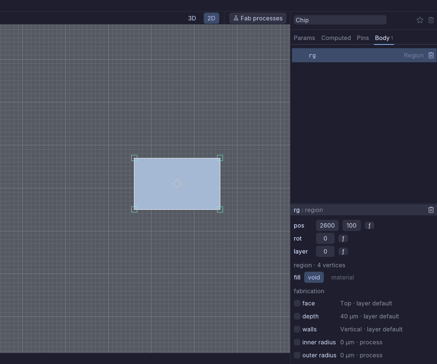Enable the walls override checkbox
Image resolution: width=437 pixels, height=364 pixels.
297,329
